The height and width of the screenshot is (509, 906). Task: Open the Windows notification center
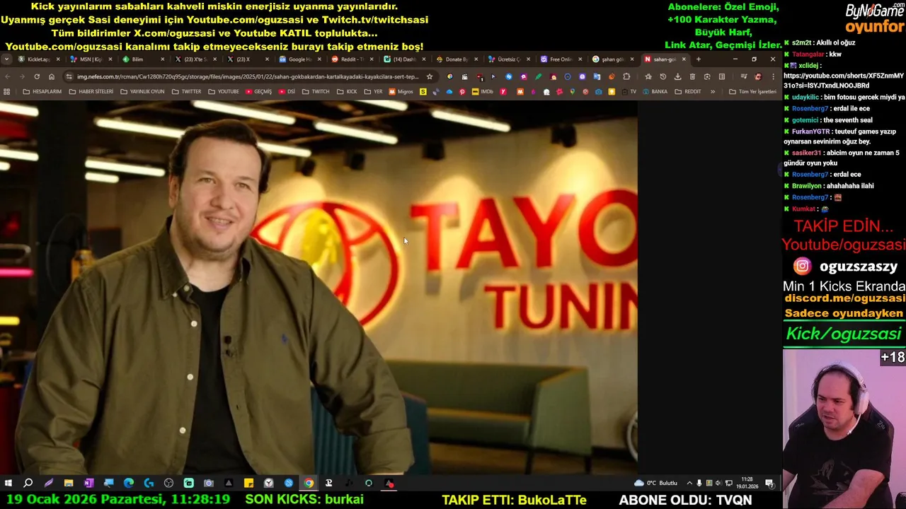pyautogui.click(x=769, y=484)
